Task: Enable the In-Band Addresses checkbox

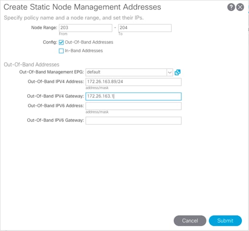Action: (x=61, y=51)
